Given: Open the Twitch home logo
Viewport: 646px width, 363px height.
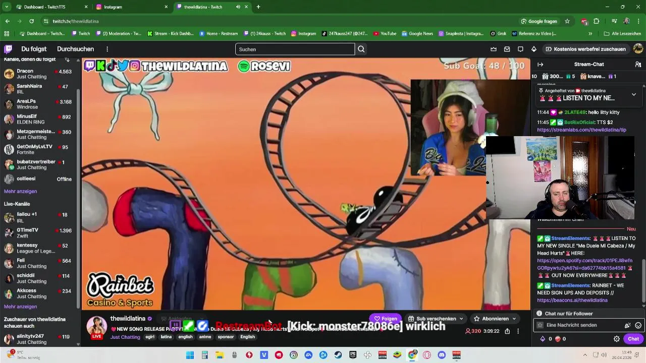Looking at the screenshot, I should [x=8, y=49].
